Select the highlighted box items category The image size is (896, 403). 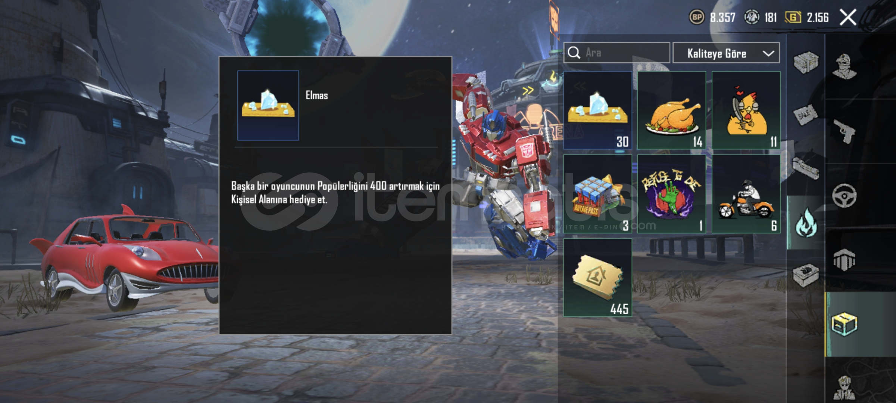point(844,324)
